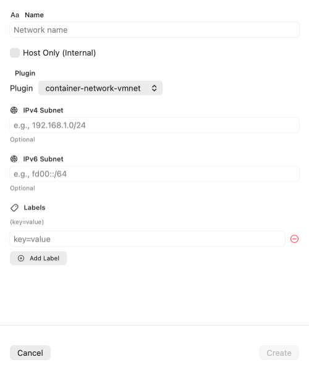Click into the IPv4 Subnet input field

pos(154,125)
